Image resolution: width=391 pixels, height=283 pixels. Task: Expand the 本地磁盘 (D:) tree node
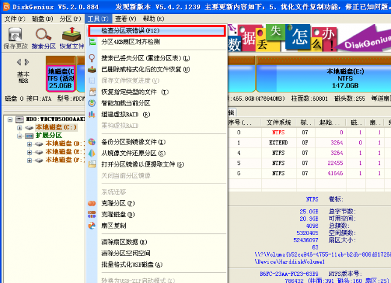pyautogui.click(x=29, y=144)
